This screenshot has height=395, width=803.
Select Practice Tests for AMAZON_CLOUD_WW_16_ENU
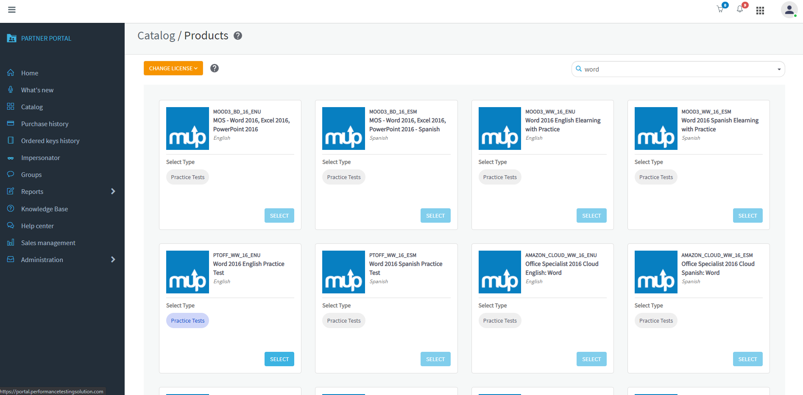point(500,320)
